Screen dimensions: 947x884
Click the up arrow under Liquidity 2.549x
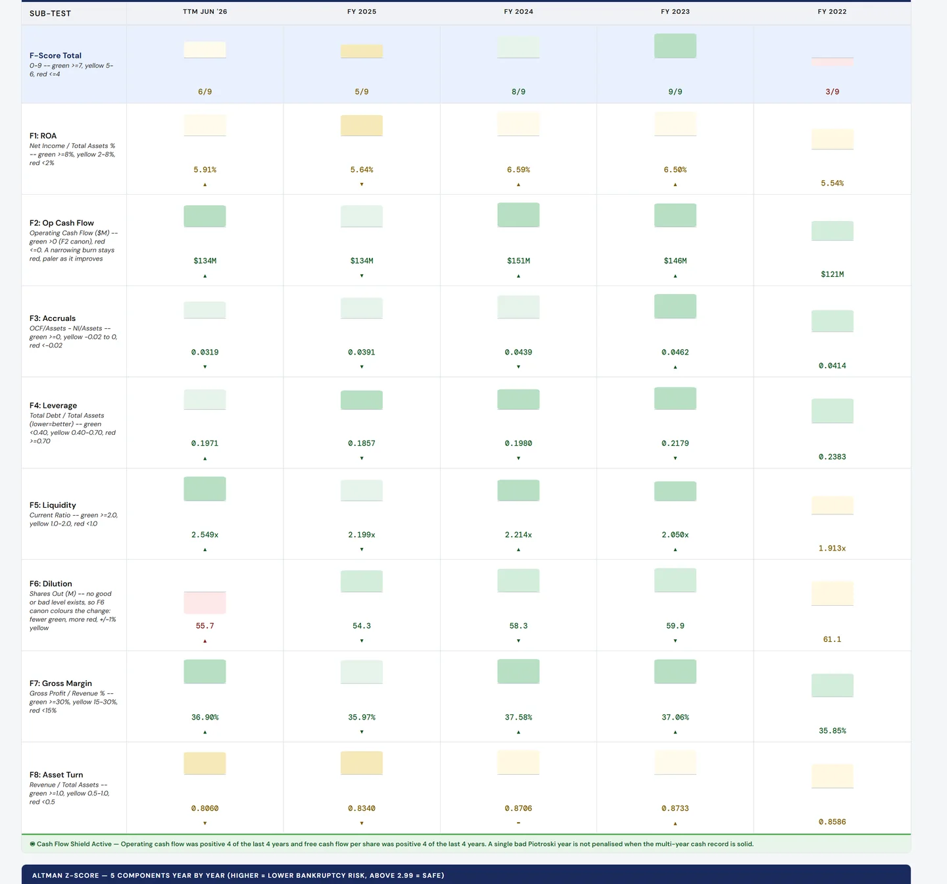tap(205, 549)
